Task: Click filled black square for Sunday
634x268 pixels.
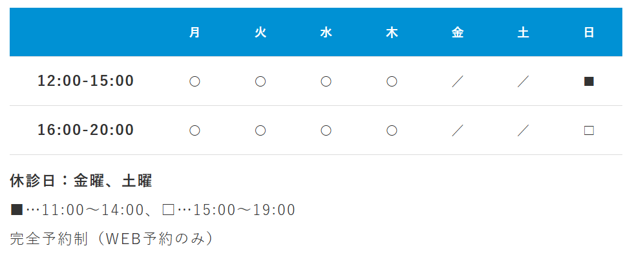Action: coord(589,81)
